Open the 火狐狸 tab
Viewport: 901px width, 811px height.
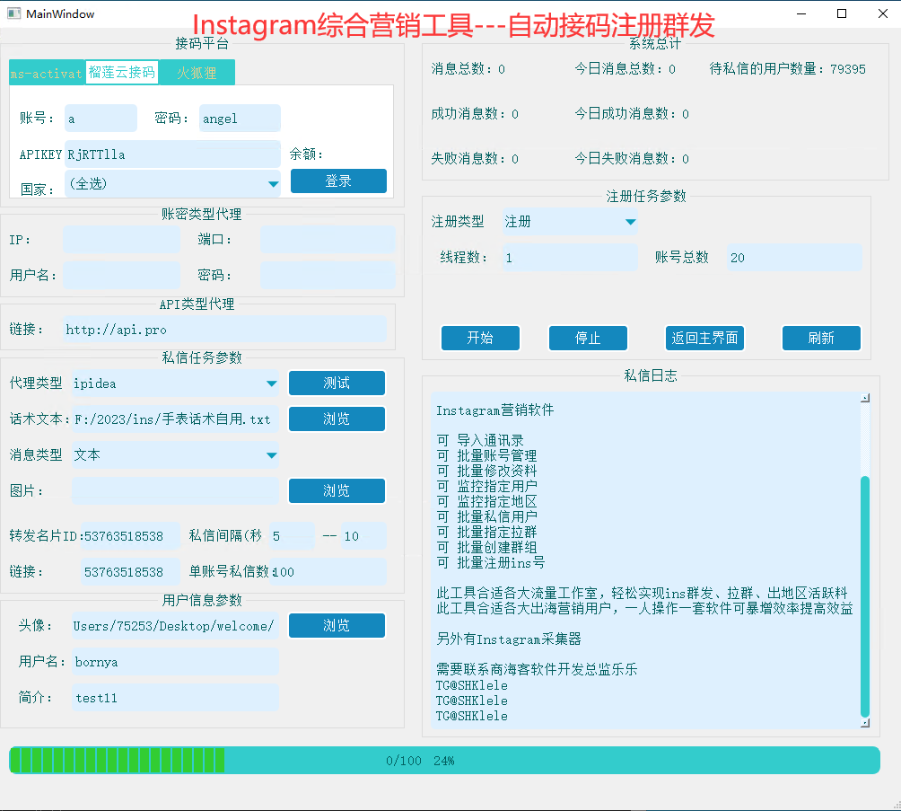197,73
